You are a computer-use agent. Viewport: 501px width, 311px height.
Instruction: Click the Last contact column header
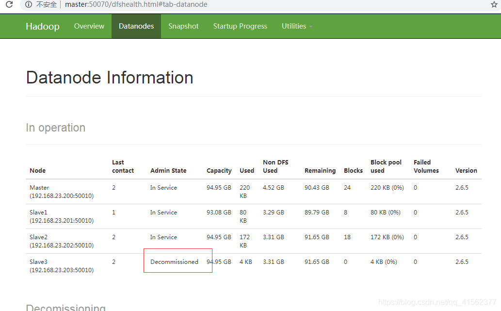[123, 166]
